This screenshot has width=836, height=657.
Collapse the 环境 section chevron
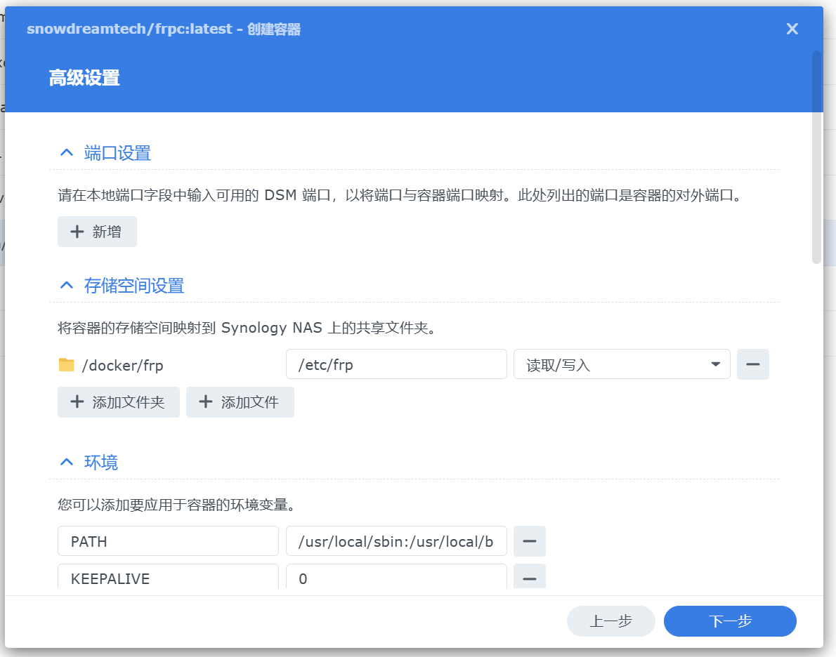(67, 463)
